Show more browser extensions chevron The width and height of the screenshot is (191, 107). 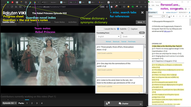point(141,7)
